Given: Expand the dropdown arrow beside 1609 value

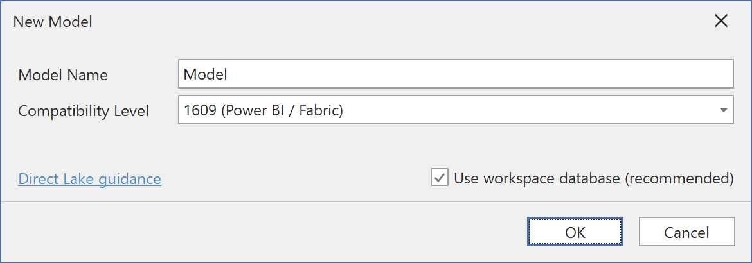Looking at the screenshot, I should coord(723,110).
